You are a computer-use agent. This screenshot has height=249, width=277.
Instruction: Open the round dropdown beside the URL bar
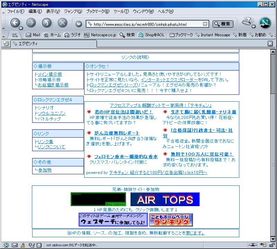79,24
